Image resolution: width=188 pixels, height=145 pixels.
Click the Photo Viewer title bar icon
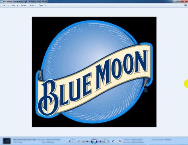click(1, 2)
